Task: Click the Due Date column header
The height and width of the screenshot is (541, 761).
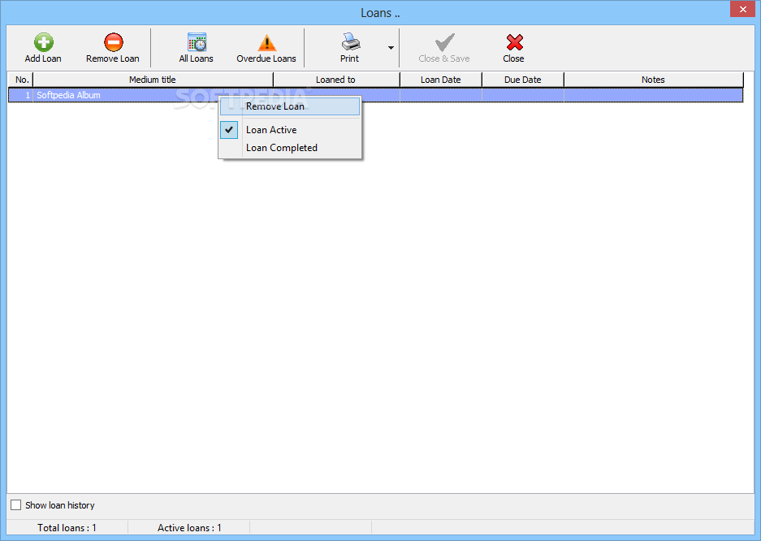Action: 523,80
